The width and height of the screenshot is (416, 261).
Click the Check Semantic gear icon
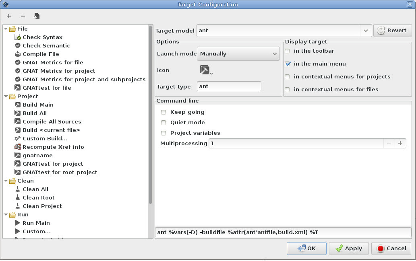coord(17,45)
